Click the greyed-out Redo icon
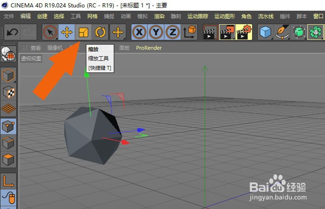This screenshot has width=325, height=209. [28, 32]
